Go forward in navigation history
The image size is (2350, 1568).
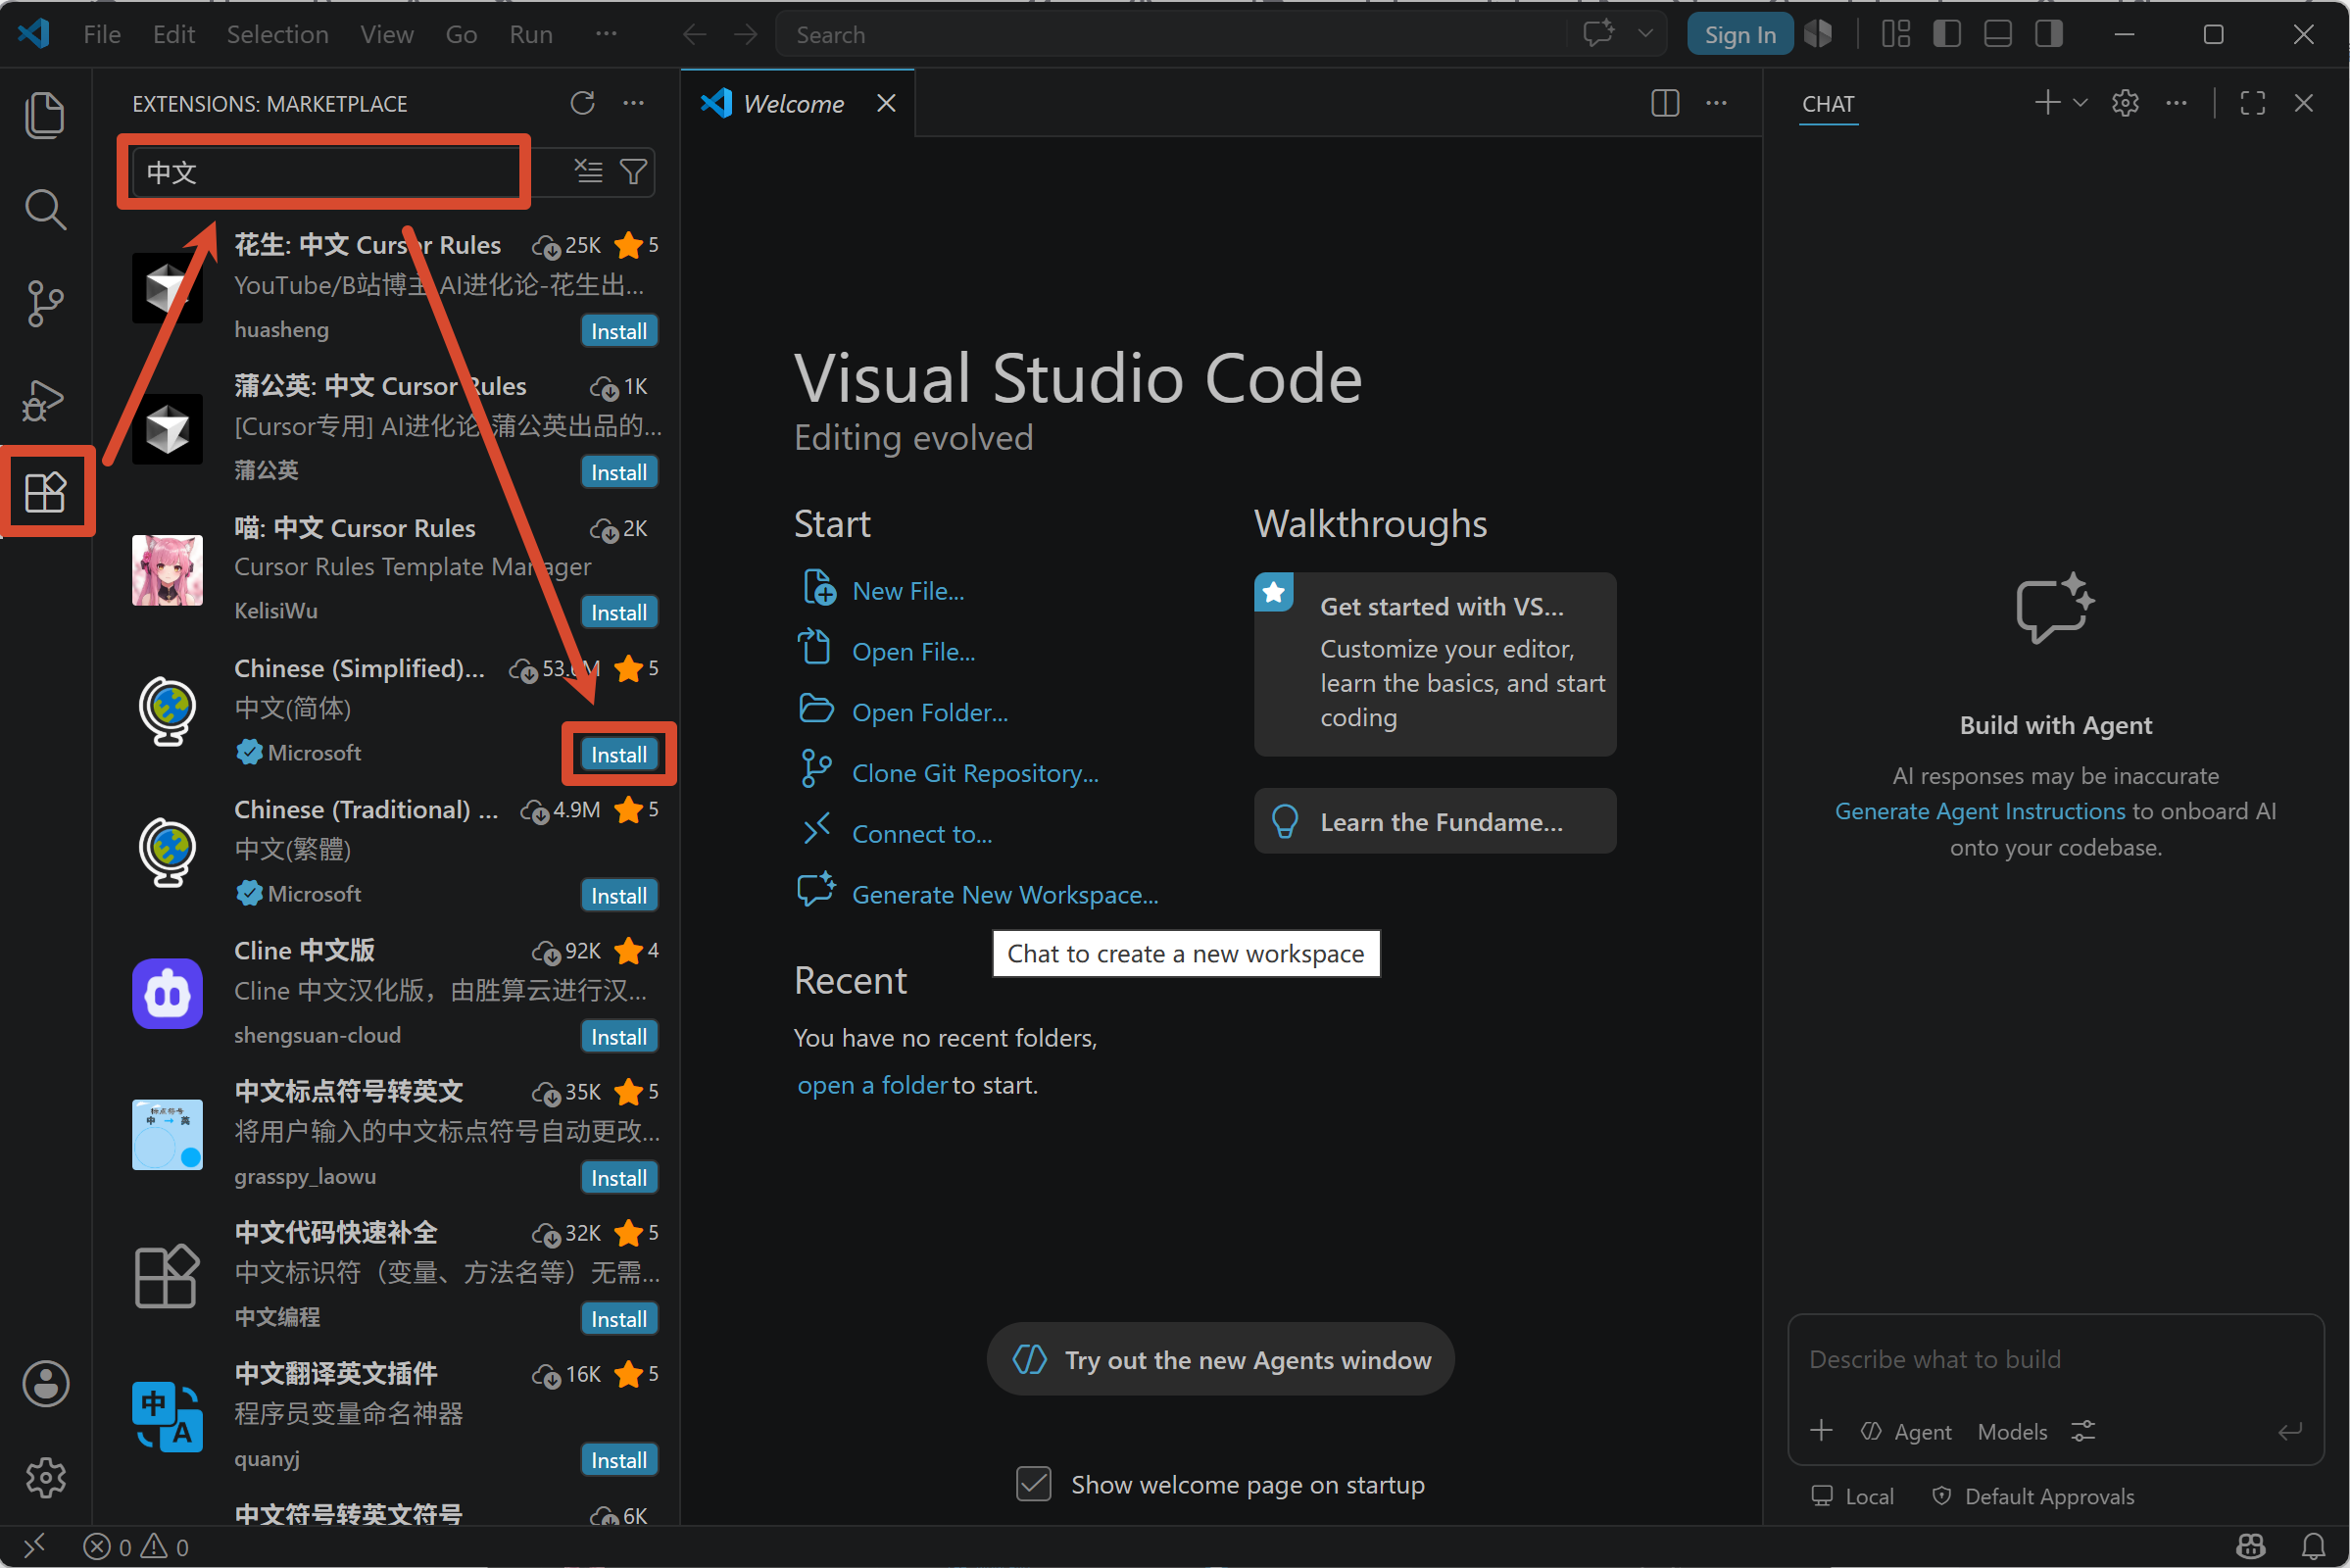[746, 35]
